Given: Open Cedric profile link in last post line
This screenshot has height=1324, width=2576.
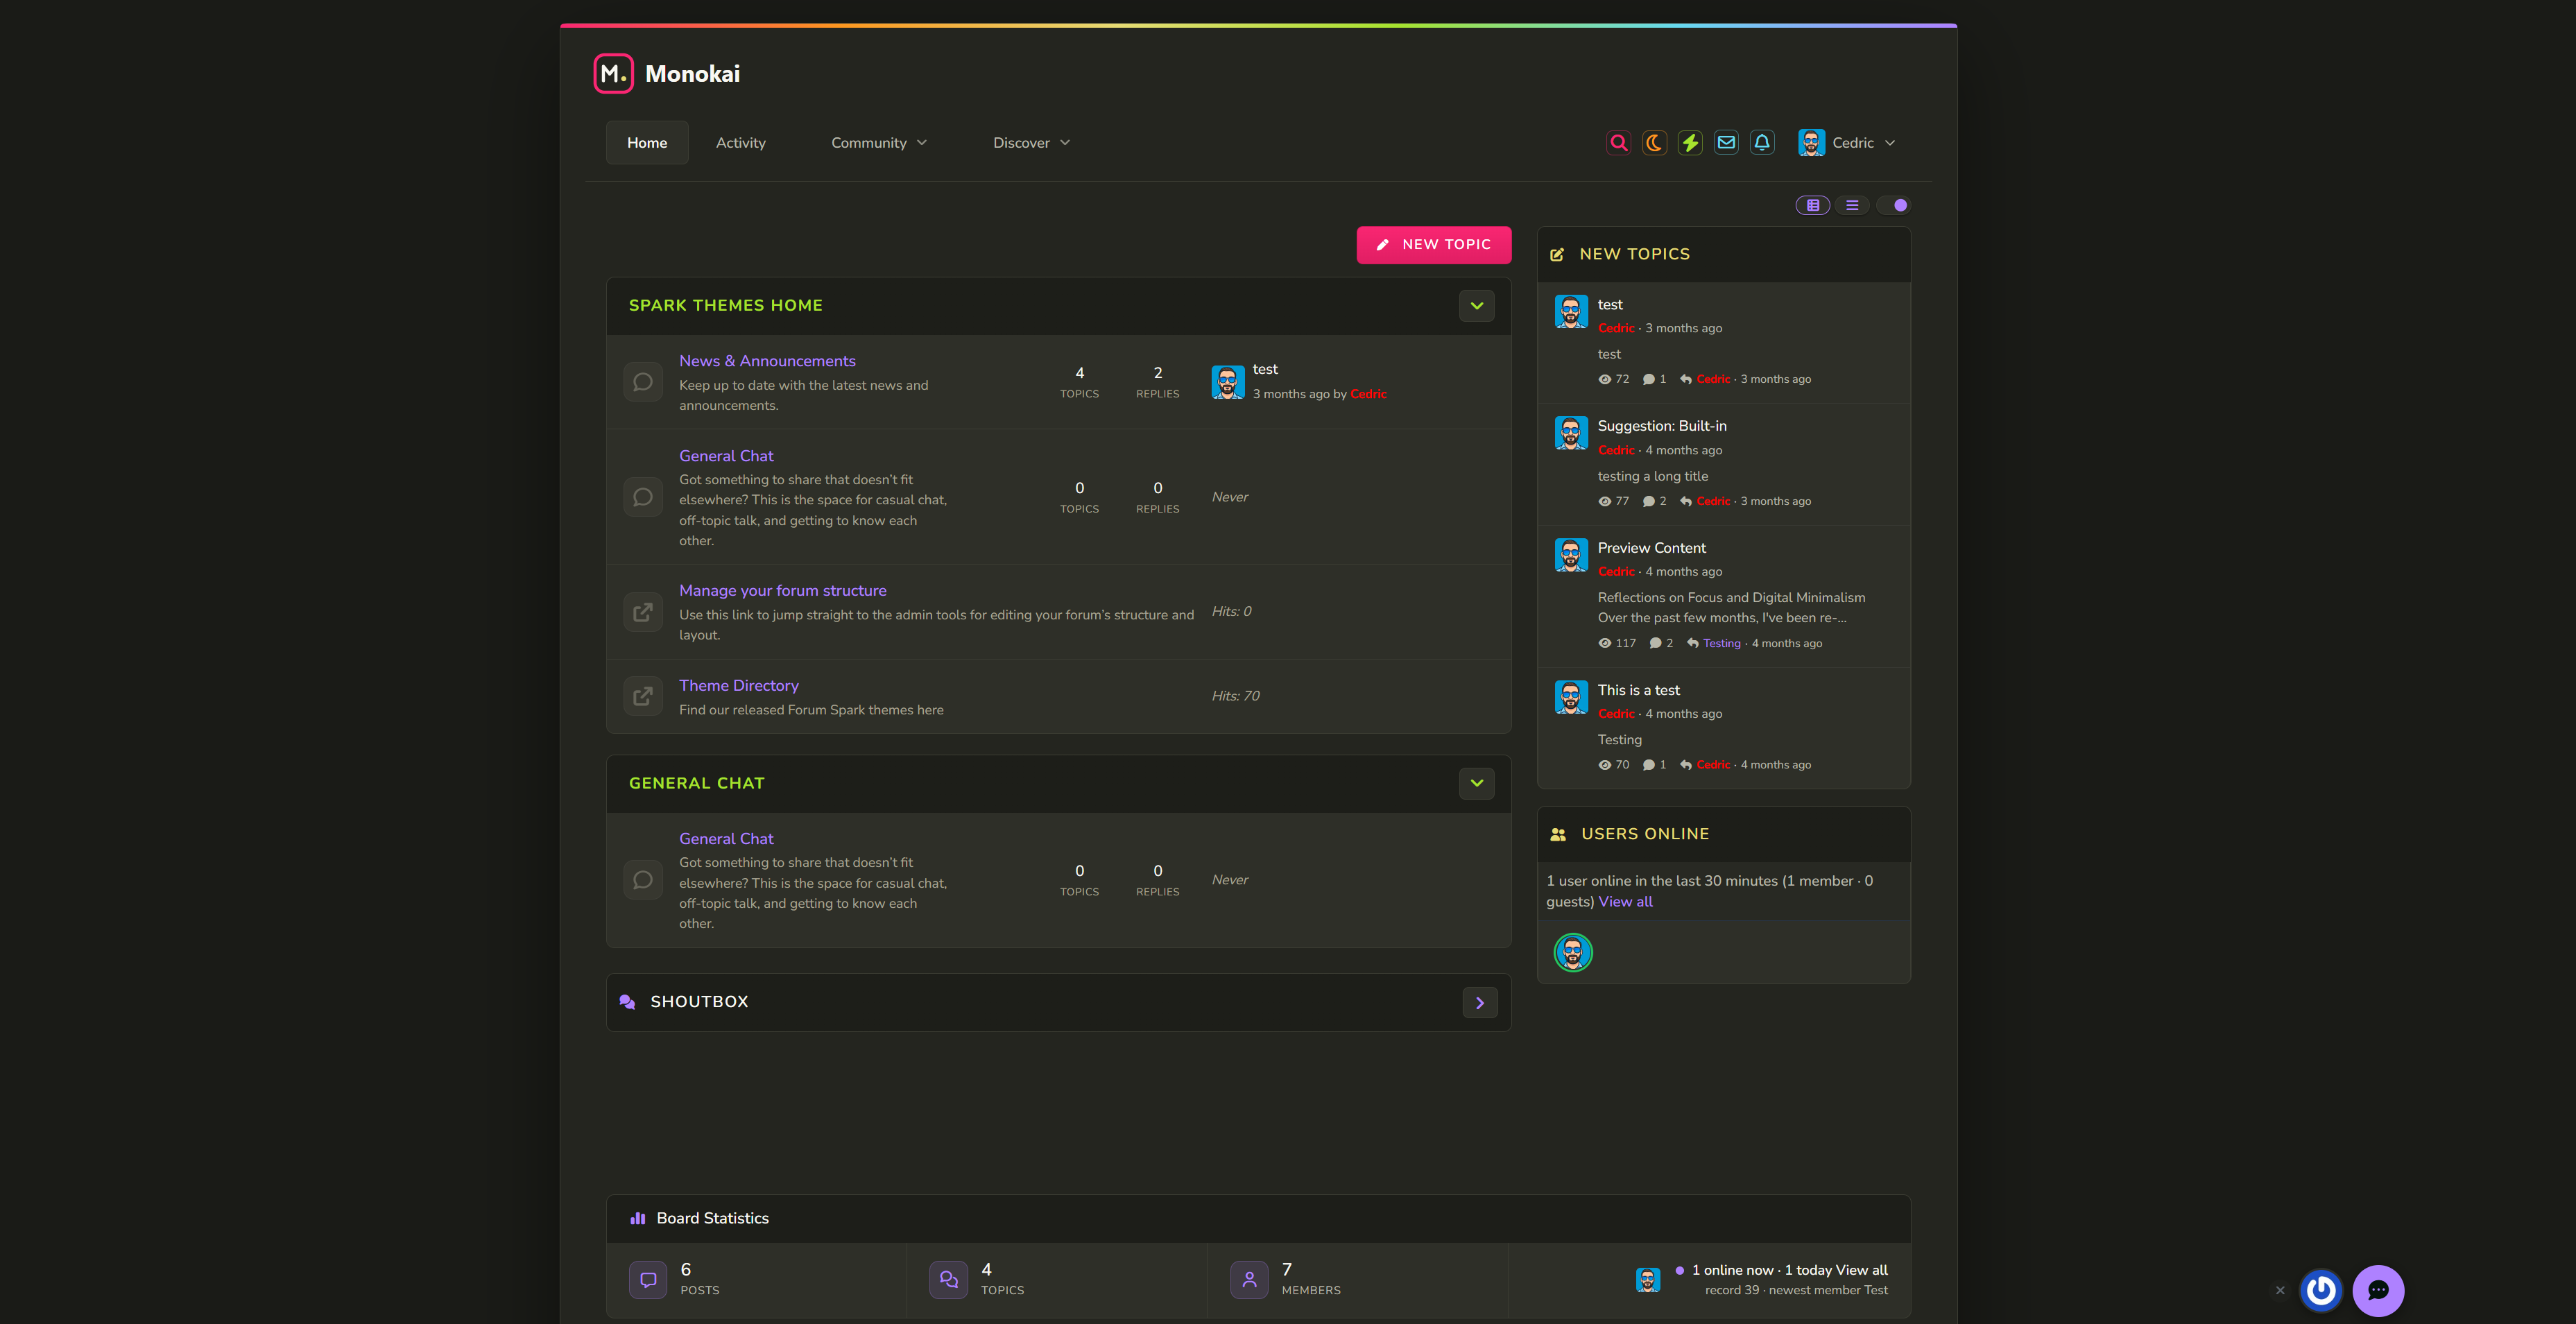Looking at the screenshot, I should (1368, 394).
